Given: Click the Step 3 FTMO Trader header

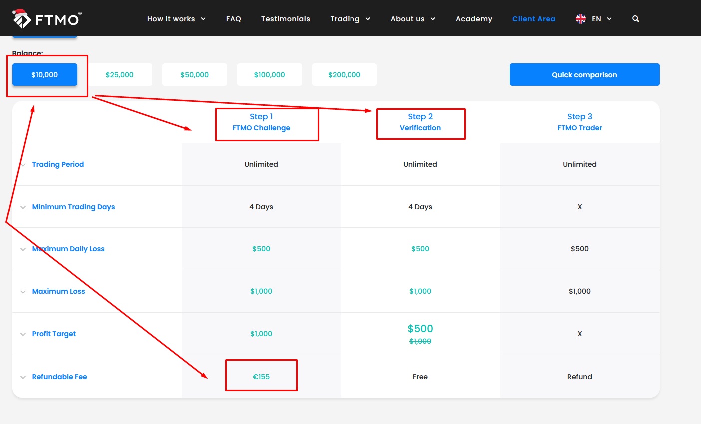Looking at the screenshot, I should click(580, 122).
